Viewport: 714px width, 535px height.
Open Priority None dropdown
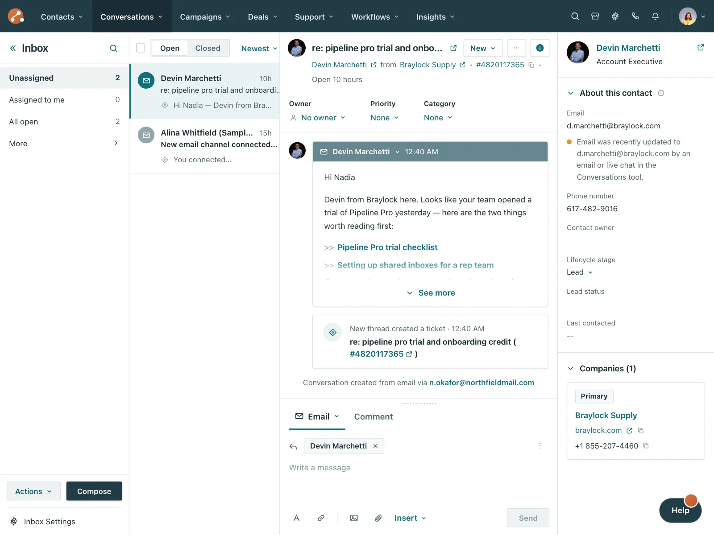[384, 118]
